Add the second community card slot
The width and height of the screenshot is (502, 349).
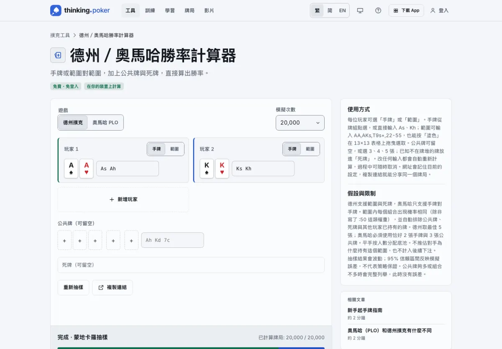pos(80,240)
